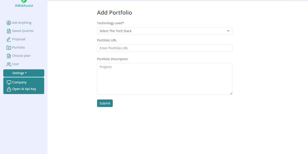Select the Company label in Settings menu

(x=19, y=82)
